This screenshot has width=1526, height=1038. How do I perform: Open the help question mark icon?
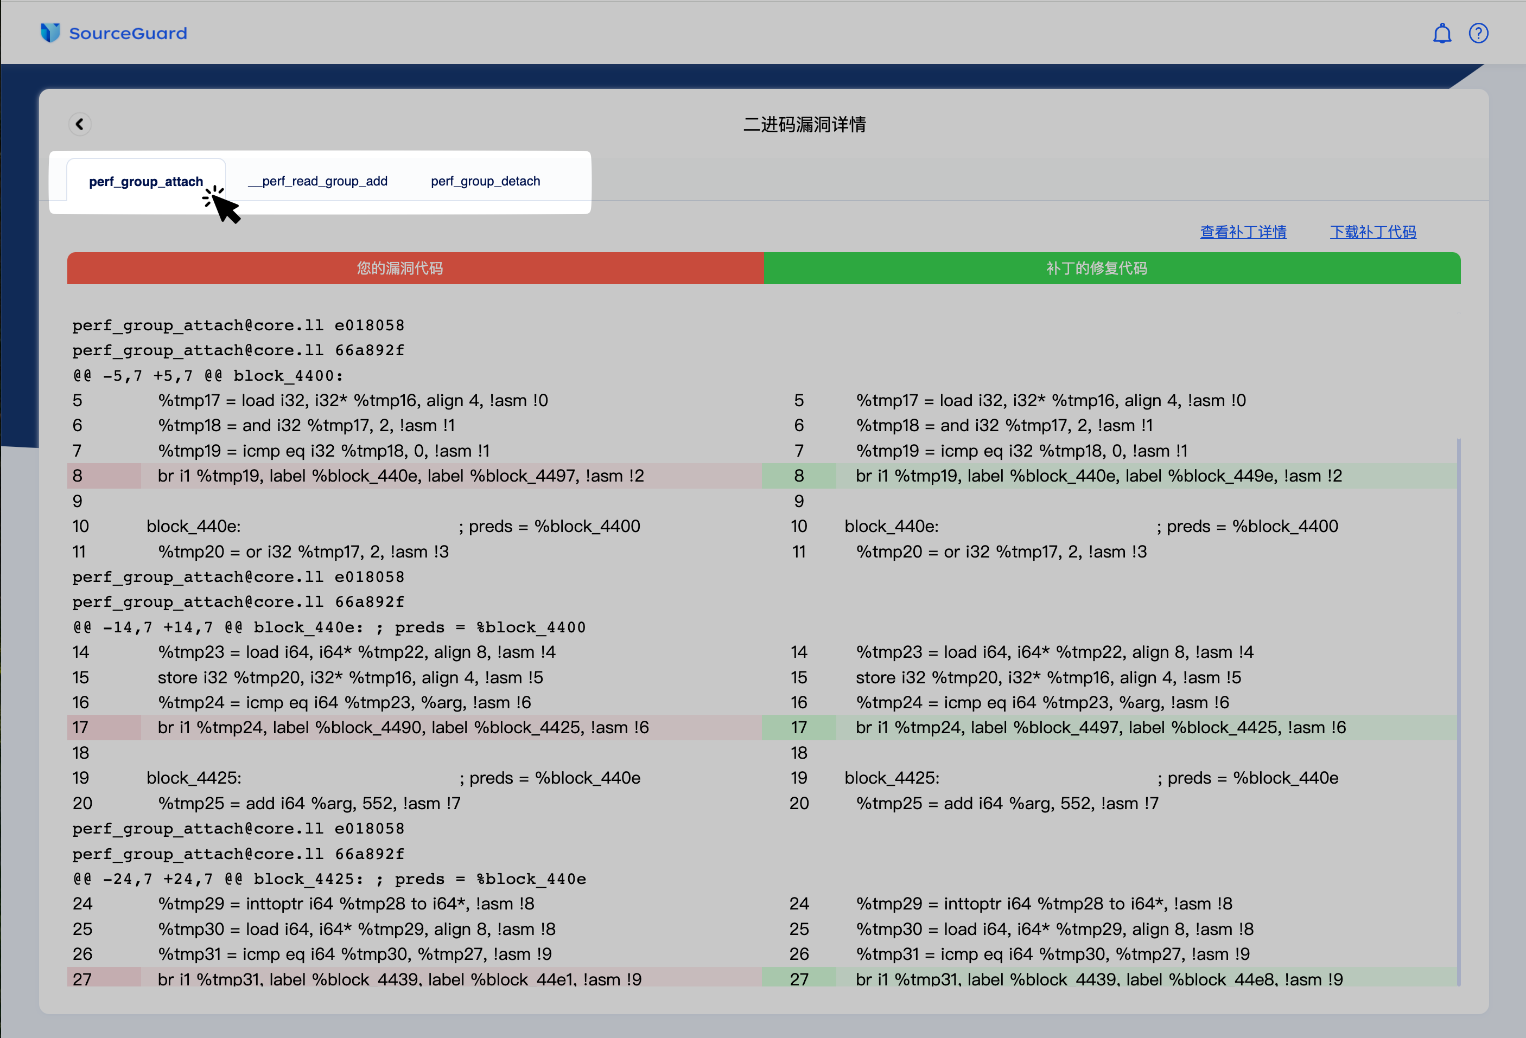click(1478, 33)
